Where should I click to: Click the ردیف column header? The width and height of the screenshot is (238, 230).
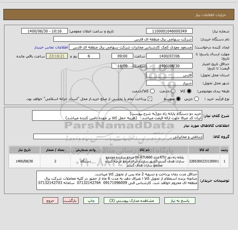(224, 150)
